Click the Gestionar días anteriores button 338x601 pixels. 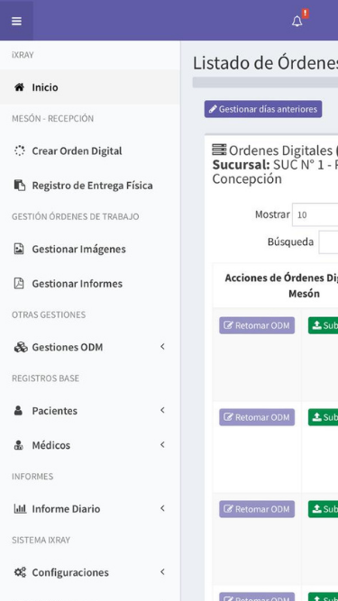coord(263,109)
